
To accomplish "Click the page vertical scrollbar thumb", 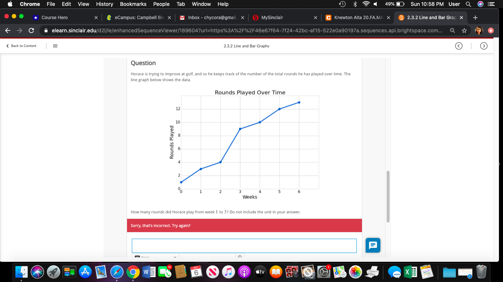I will pos(388,196).
